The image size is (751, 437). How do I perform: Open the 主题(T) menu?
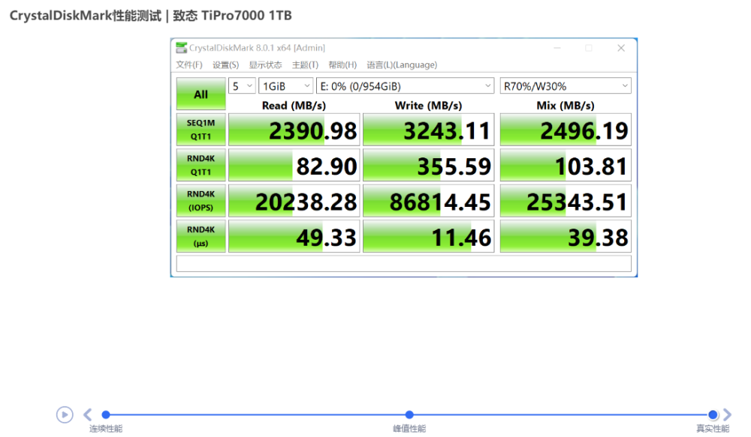305,65
